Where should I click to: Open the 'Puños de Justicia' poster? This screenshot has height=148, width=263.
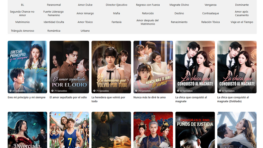[195, 130]
